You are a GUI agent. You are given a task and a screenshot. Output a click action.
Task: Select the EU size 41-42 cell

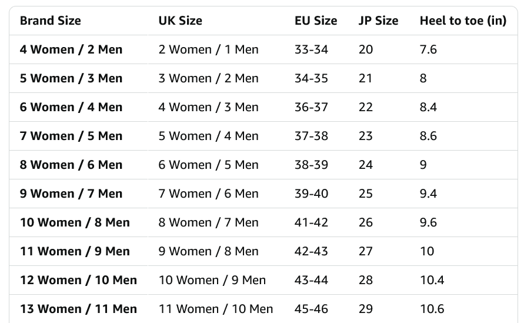311,222
